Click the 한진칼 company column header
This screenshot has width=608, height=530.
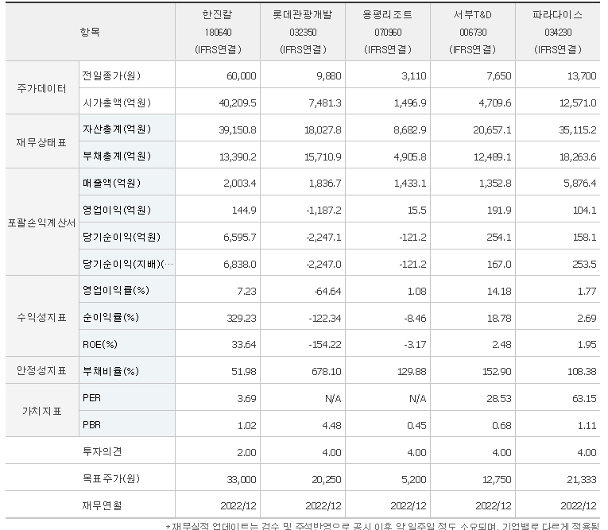[218, 32]
